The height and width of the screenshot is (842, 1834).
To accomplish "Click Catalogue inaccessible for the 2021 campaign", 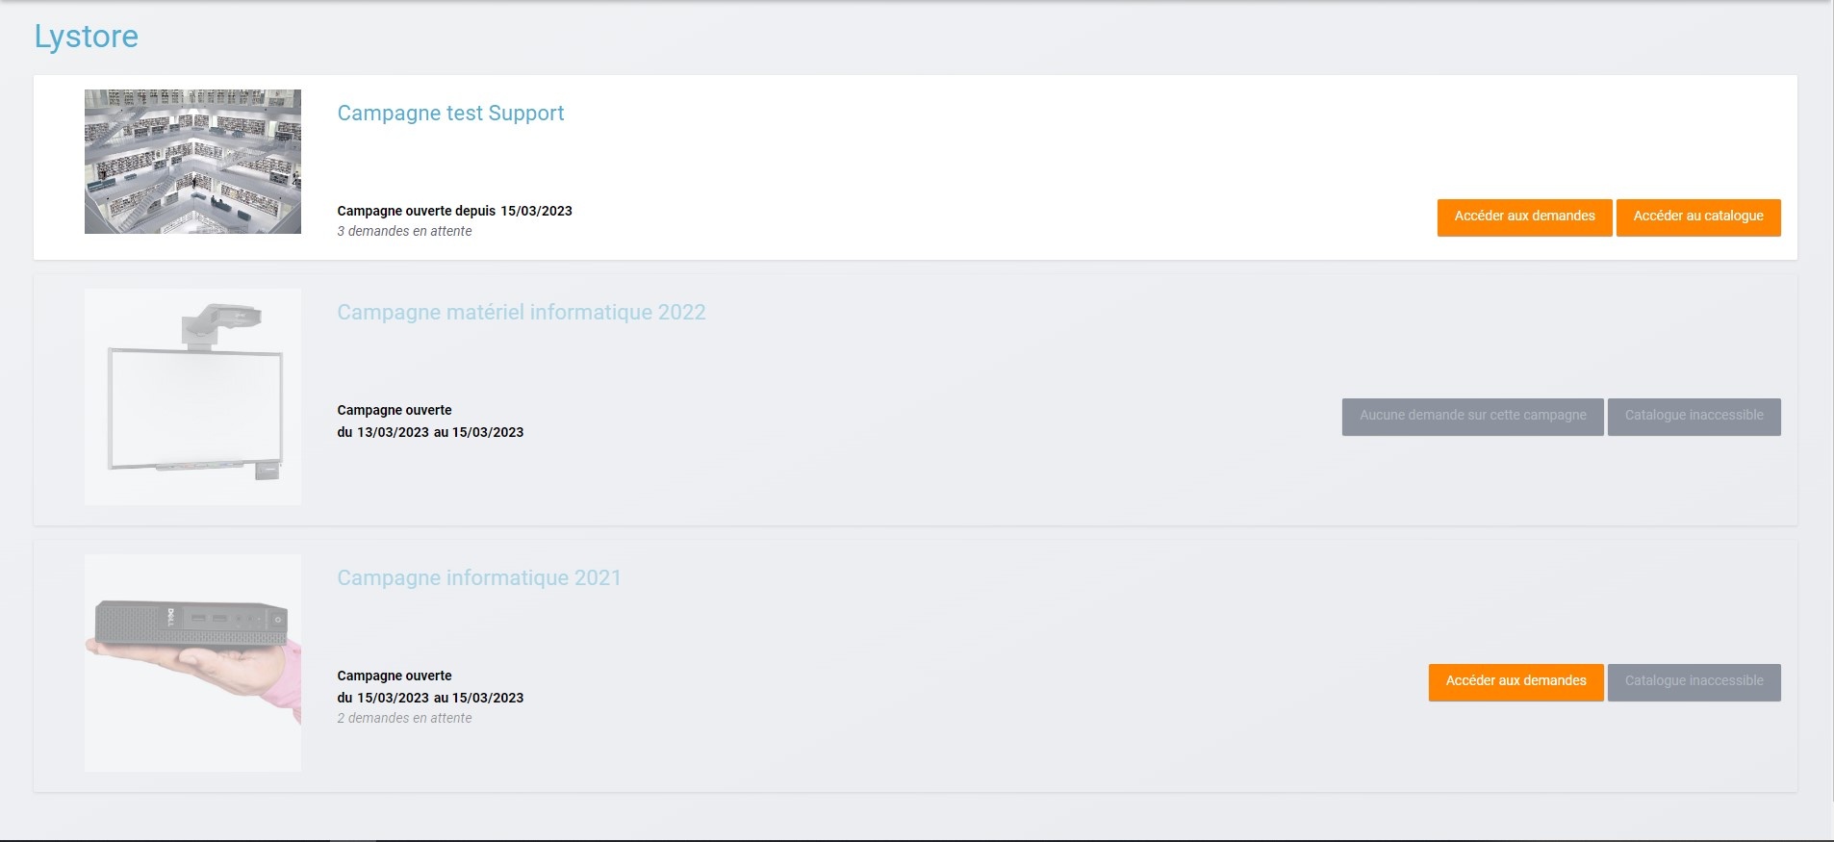I will (x=1694, y=681).
